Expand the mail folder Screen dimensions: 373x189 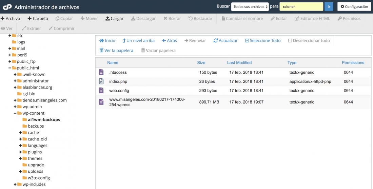tap(10, 49)
